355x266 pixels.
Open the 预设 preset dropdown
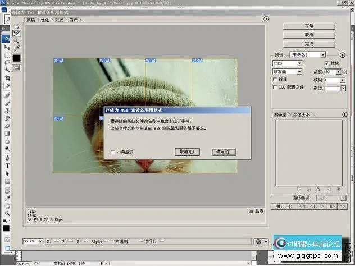coord(323,54)
